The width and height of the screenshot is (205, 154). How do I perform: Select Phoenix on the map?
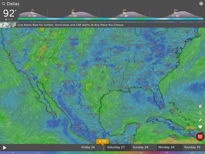click(x=47, y=75)
